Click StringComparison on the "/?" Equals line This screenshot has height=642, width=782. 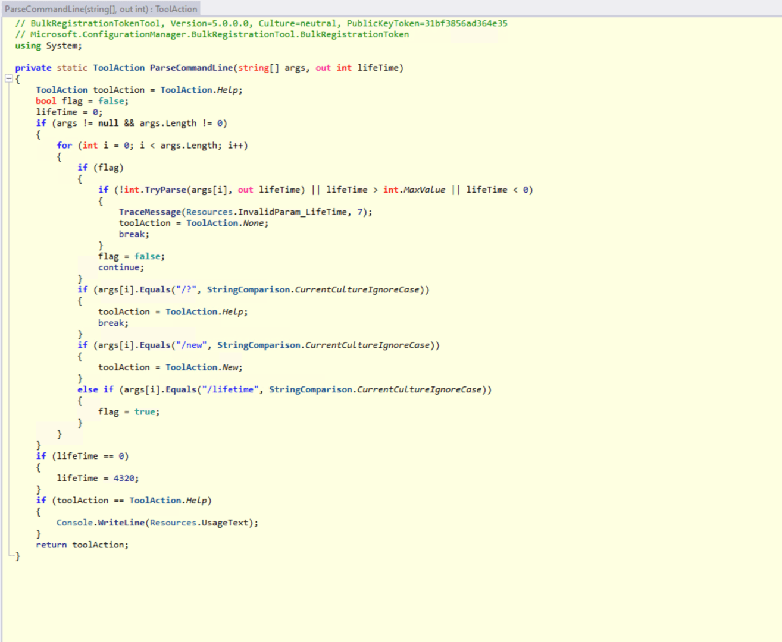248,289
